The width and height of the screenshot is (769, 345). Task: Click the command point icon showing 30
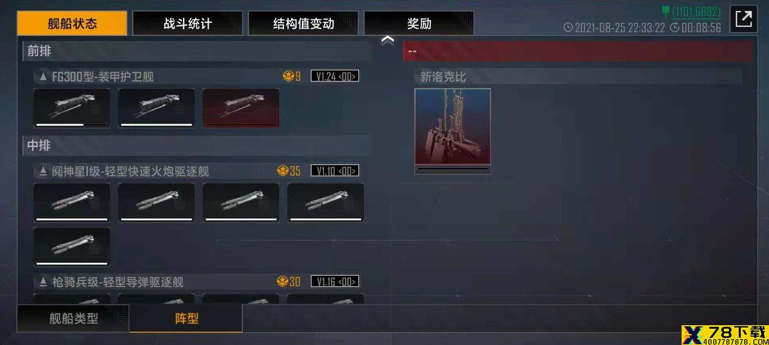[x=283, y=282]
